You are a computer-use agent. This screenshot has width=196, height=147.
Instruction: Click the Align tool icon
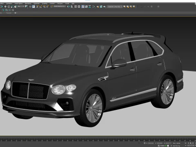[x=71, y=7]
